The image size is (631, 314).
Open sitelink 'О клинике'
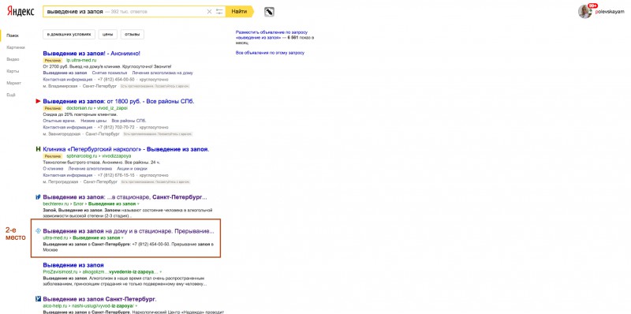(x=53, y=169)
